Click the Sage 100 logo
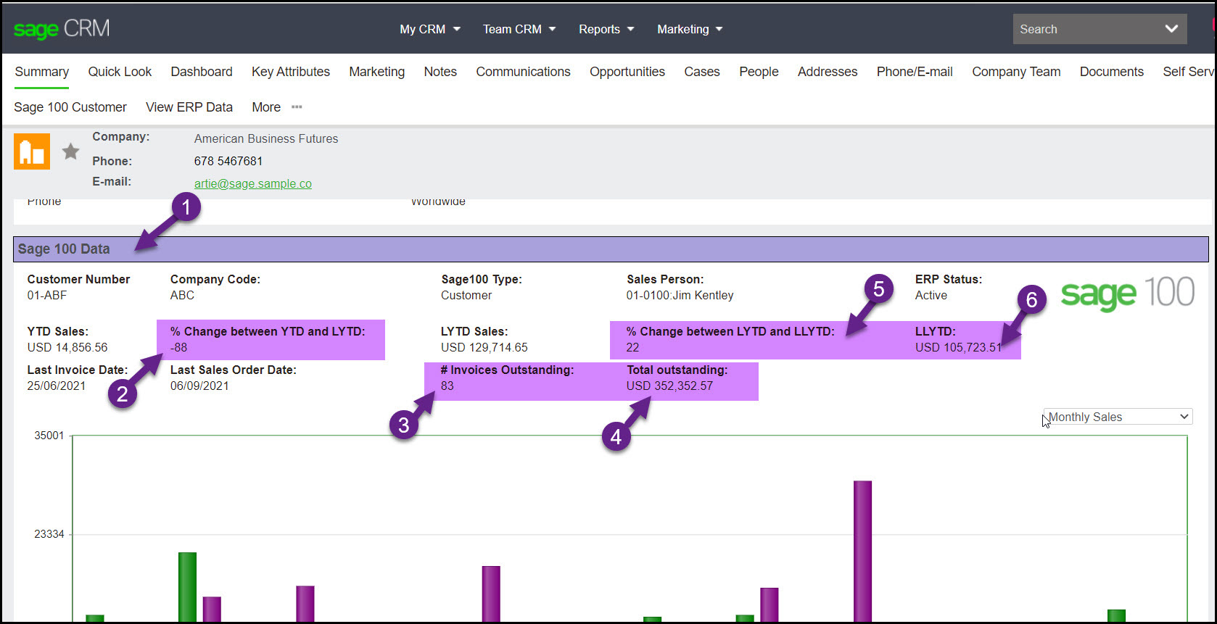This screenshot has width=1217, height=624. [1127, 294]
